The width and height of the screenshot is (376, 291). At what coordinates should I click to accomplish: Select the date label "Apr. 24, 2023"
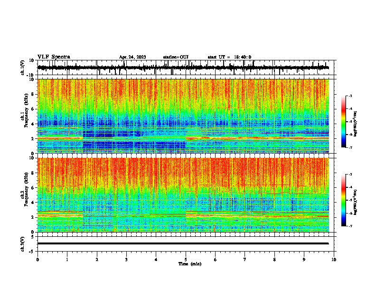pos(132,57)
